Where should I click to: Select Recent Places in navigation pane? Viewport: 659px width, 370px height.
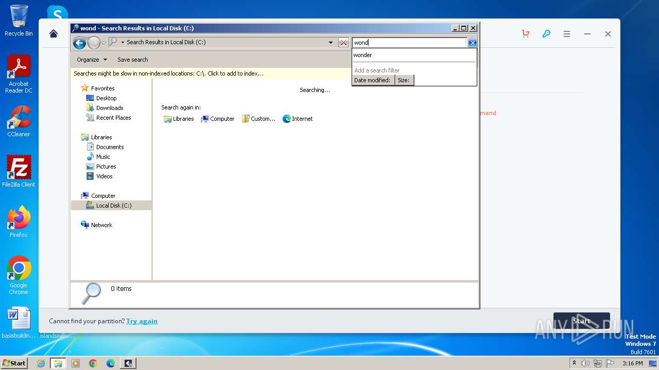113,118
